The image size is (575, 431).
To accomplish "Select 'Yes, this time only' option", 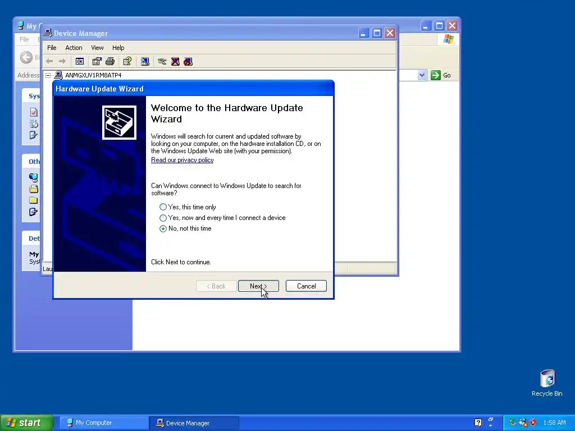I will [x=188, y=207].
